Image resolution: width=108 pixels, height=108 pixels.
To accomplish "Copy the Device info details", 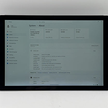I will [94, 51].
